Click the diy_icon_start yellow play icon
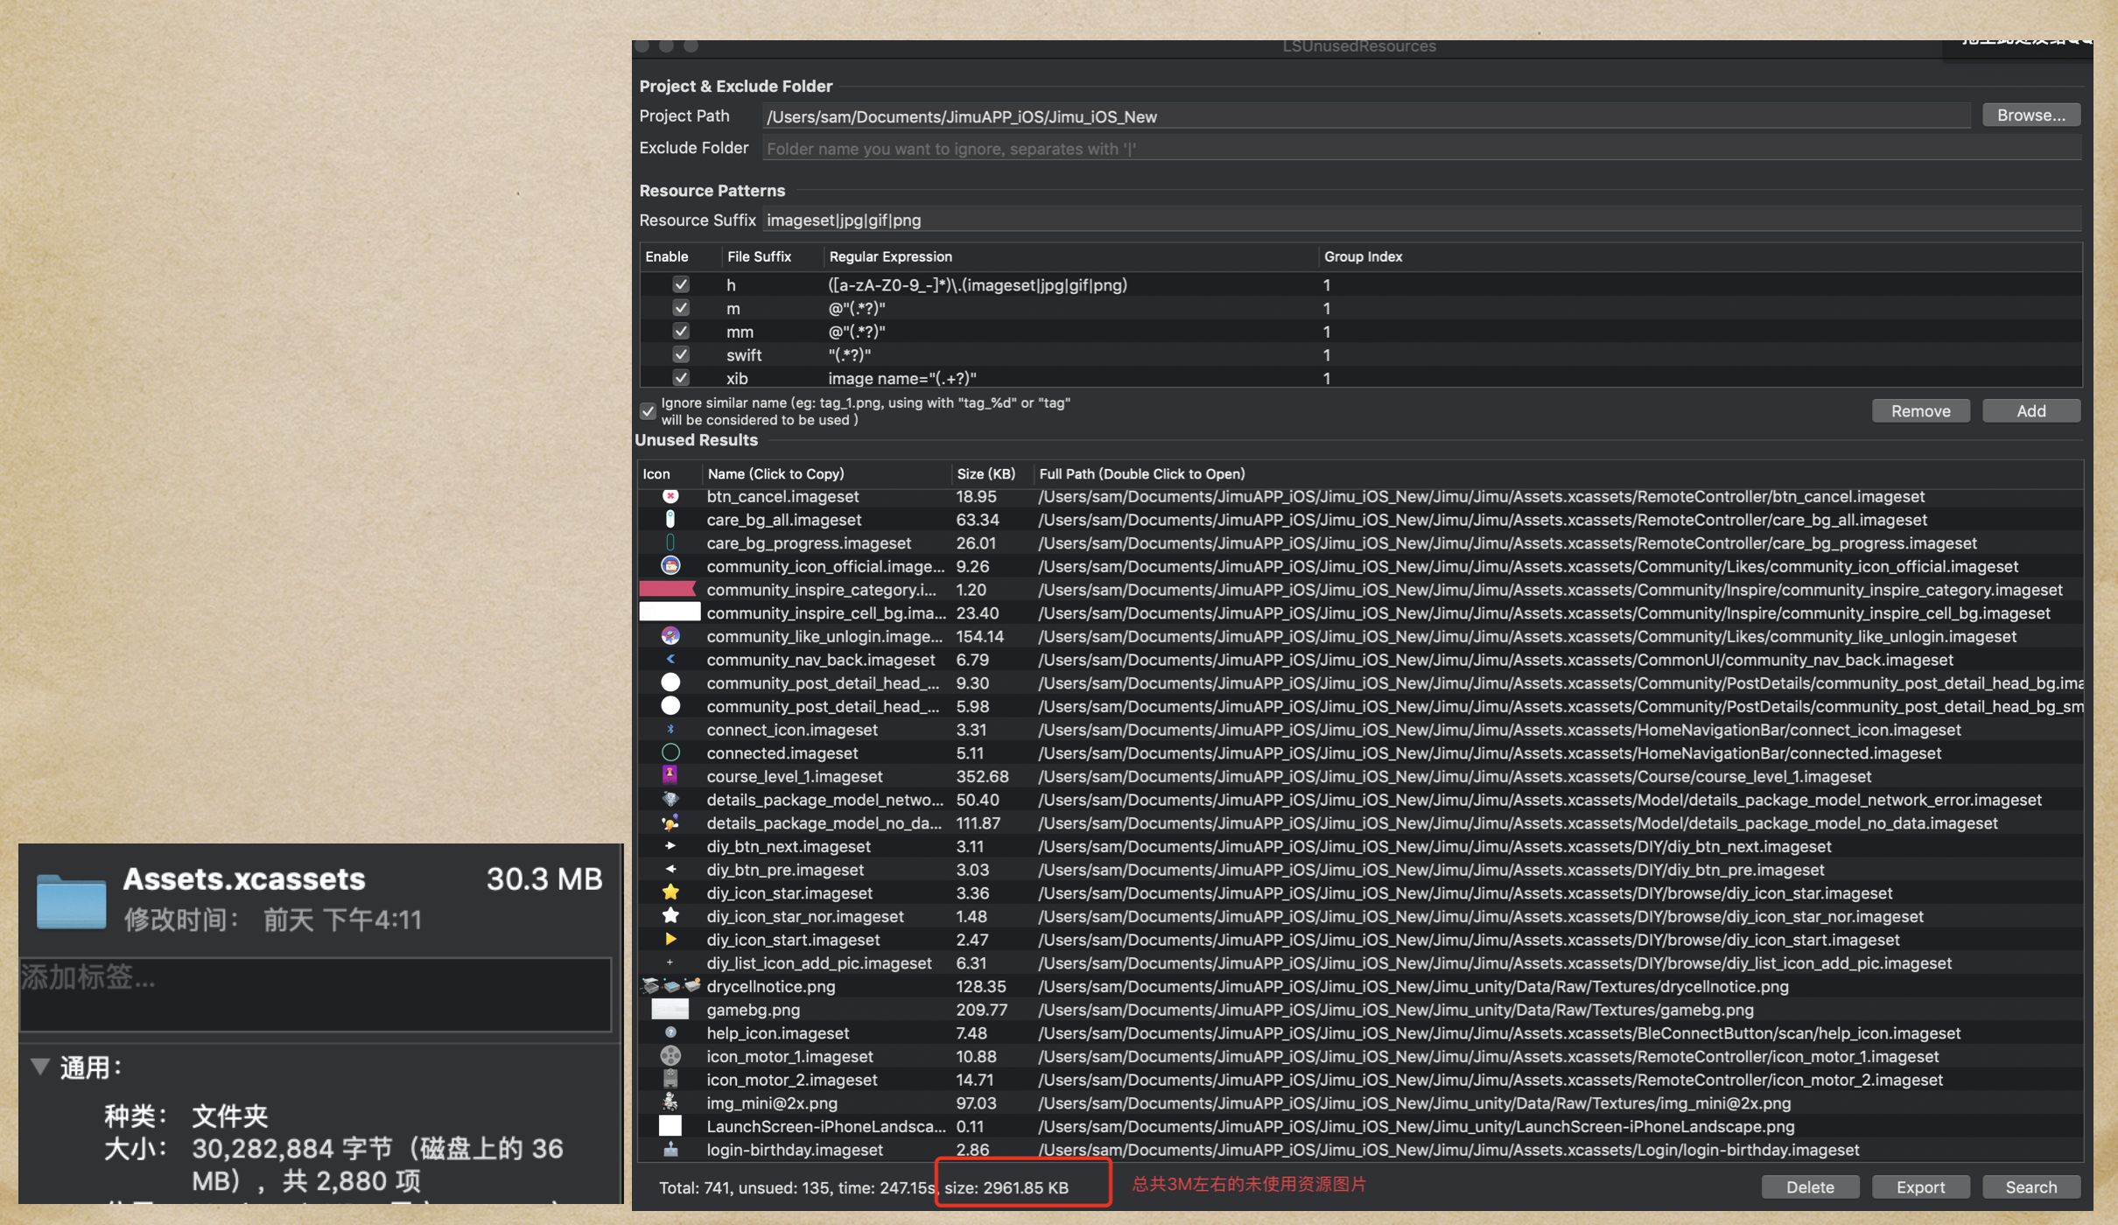Viewport: 2118px width, 1225px height. click(670, 939)
